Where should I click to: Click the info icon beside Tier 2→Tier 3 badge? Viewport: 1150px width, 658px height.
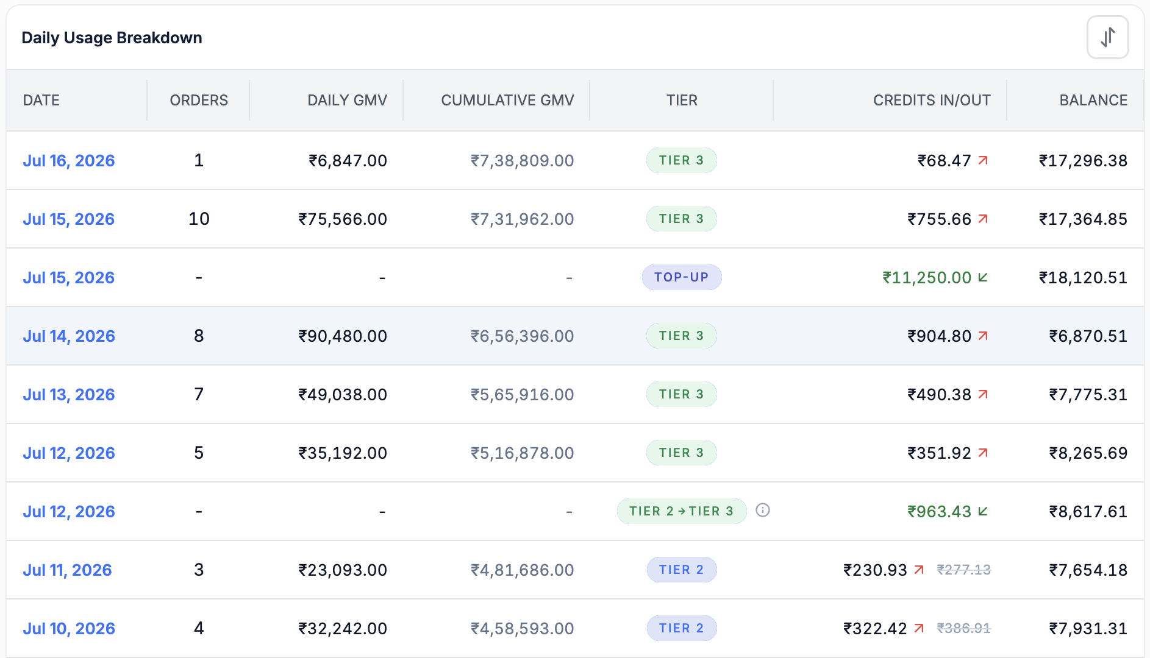[x=762, y=511]
